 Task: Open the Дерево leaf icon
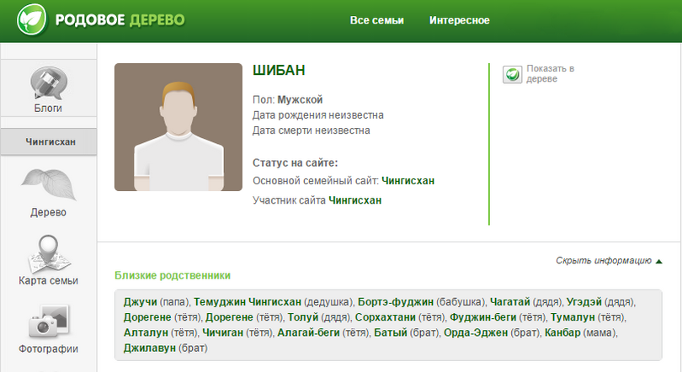click(x=48, y=185)
